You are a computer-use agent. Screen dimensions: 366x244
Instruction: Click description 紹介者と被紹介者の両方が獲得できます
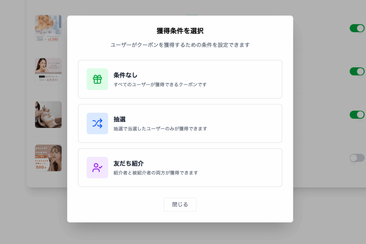[155, 173]
